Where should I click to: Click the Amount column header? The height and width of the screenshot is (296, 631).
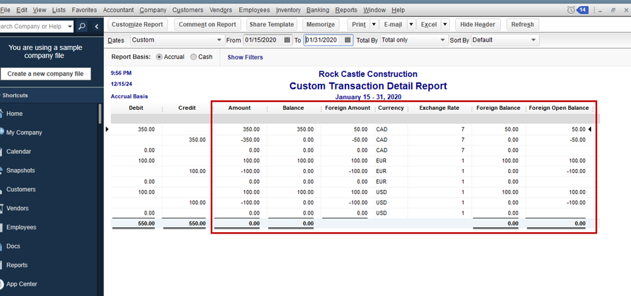click(239, 108)
